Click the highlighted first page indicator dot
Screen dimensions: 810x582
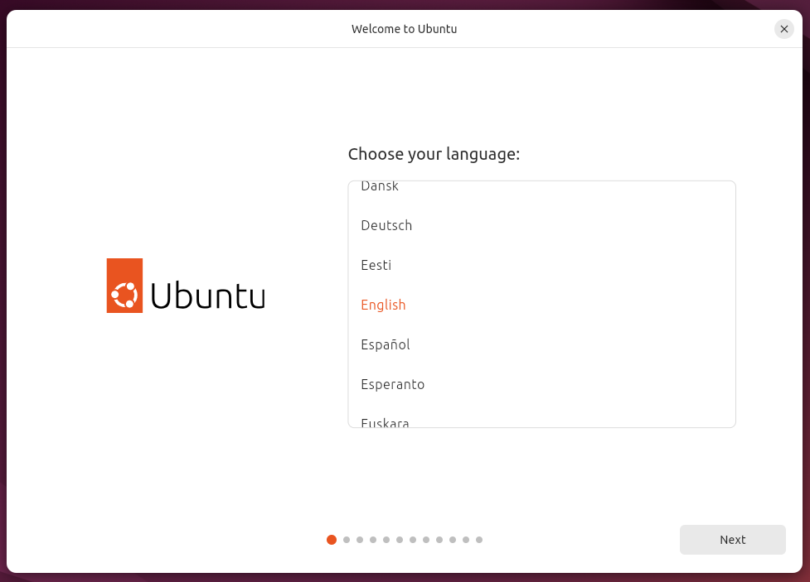point(332,540)
